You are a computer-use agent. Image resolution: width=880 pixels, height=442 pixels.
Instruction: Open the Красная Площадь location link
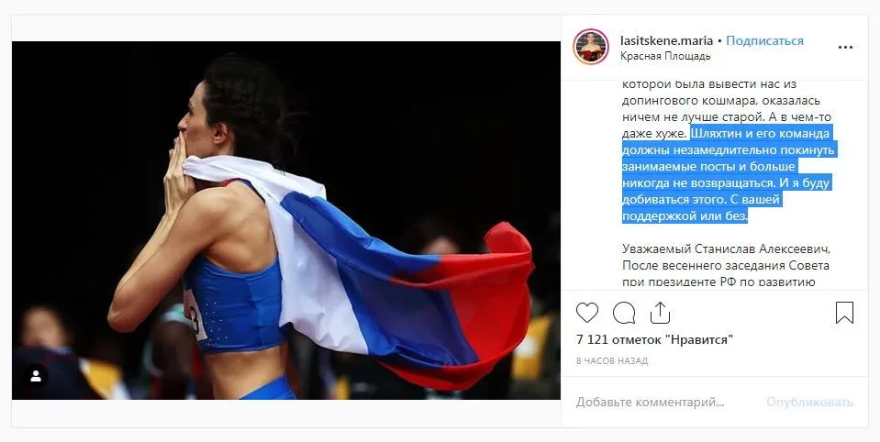tap(665, 56)
